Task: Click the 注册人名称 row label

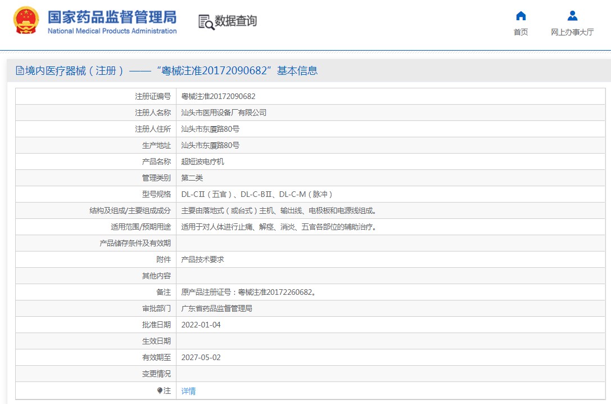Action: tap(153, 113)
